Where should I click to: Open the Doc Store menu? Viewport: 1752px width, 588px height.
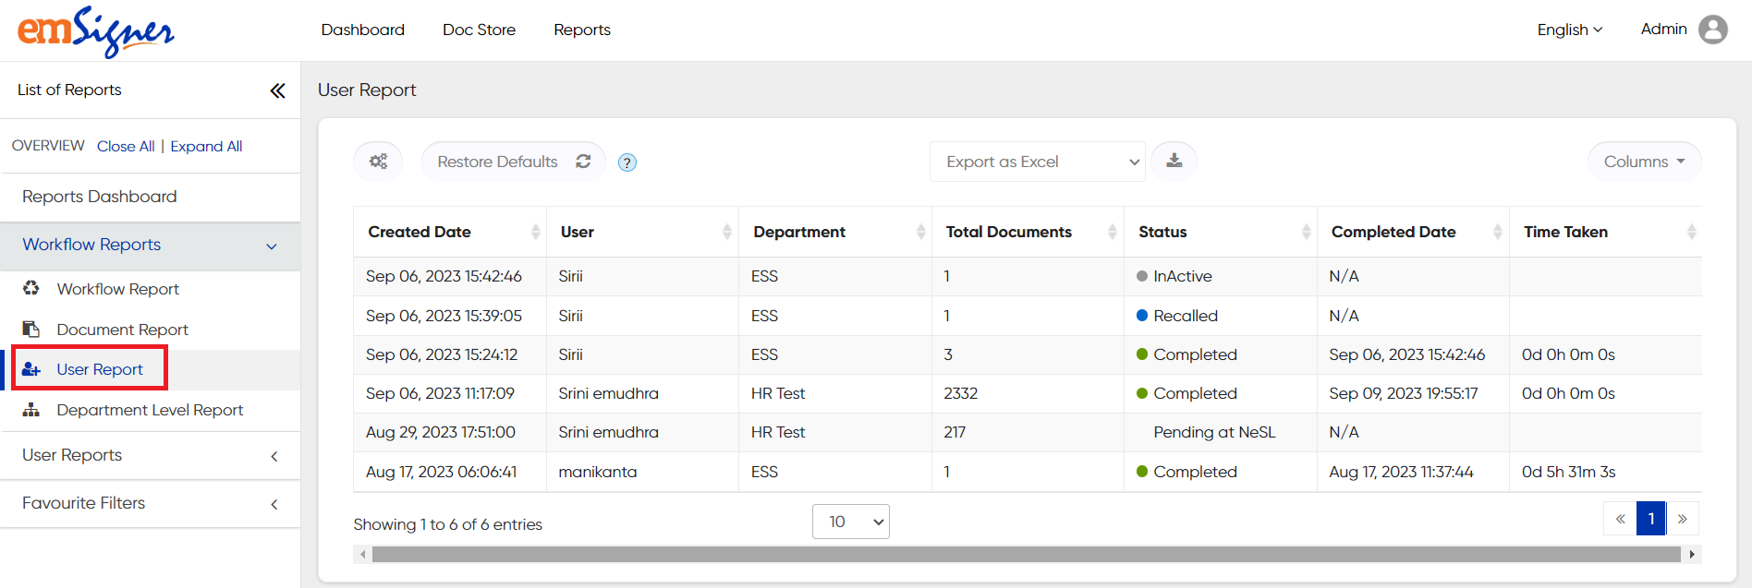(x=479, y=30)
